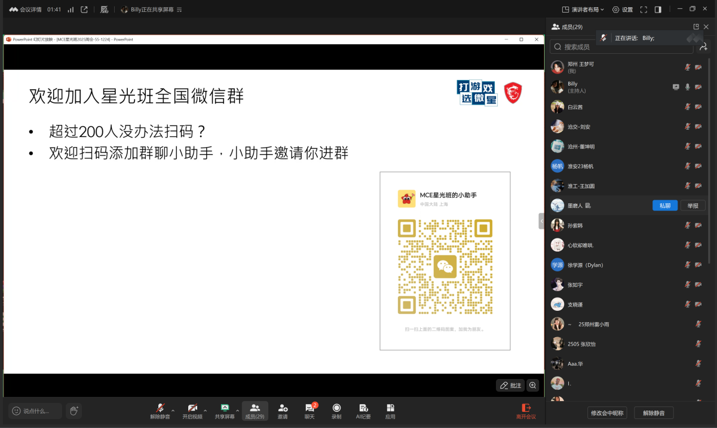Click the 离开会议 button
The image size is (717, 428).
(x=526, y=411)
